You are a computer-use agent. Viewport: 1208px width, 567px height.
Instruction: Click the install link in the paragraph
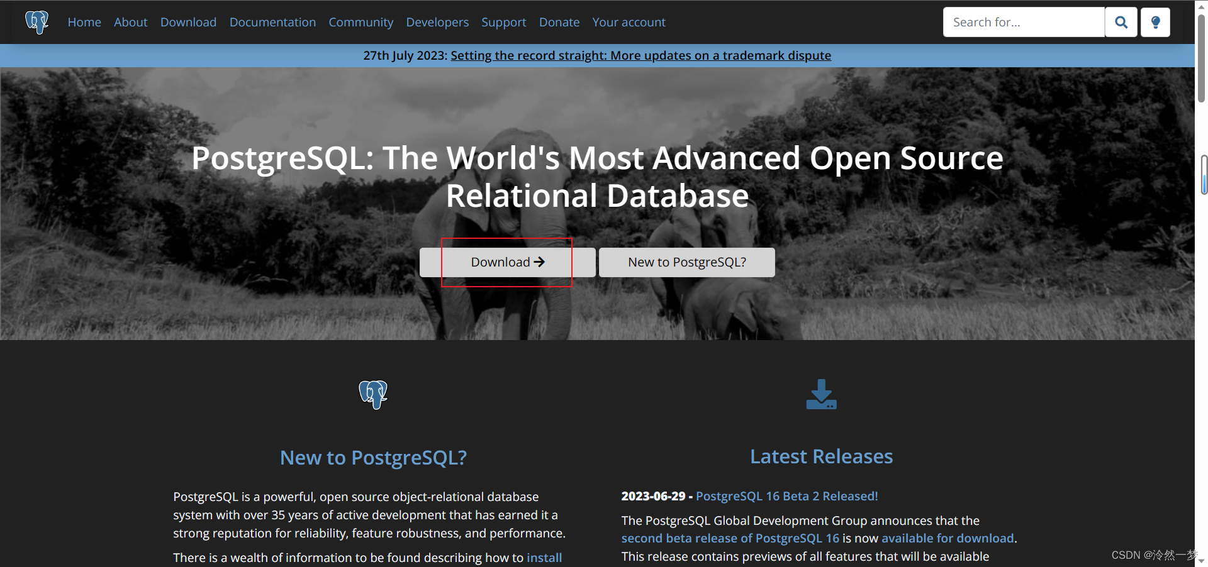click(544, 558)
